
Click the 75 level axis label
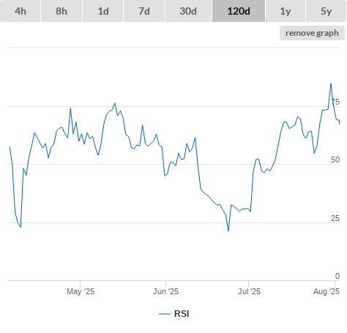click(335, 102)
